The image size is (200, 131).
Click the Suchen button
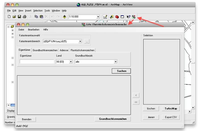tap(121, 71)
